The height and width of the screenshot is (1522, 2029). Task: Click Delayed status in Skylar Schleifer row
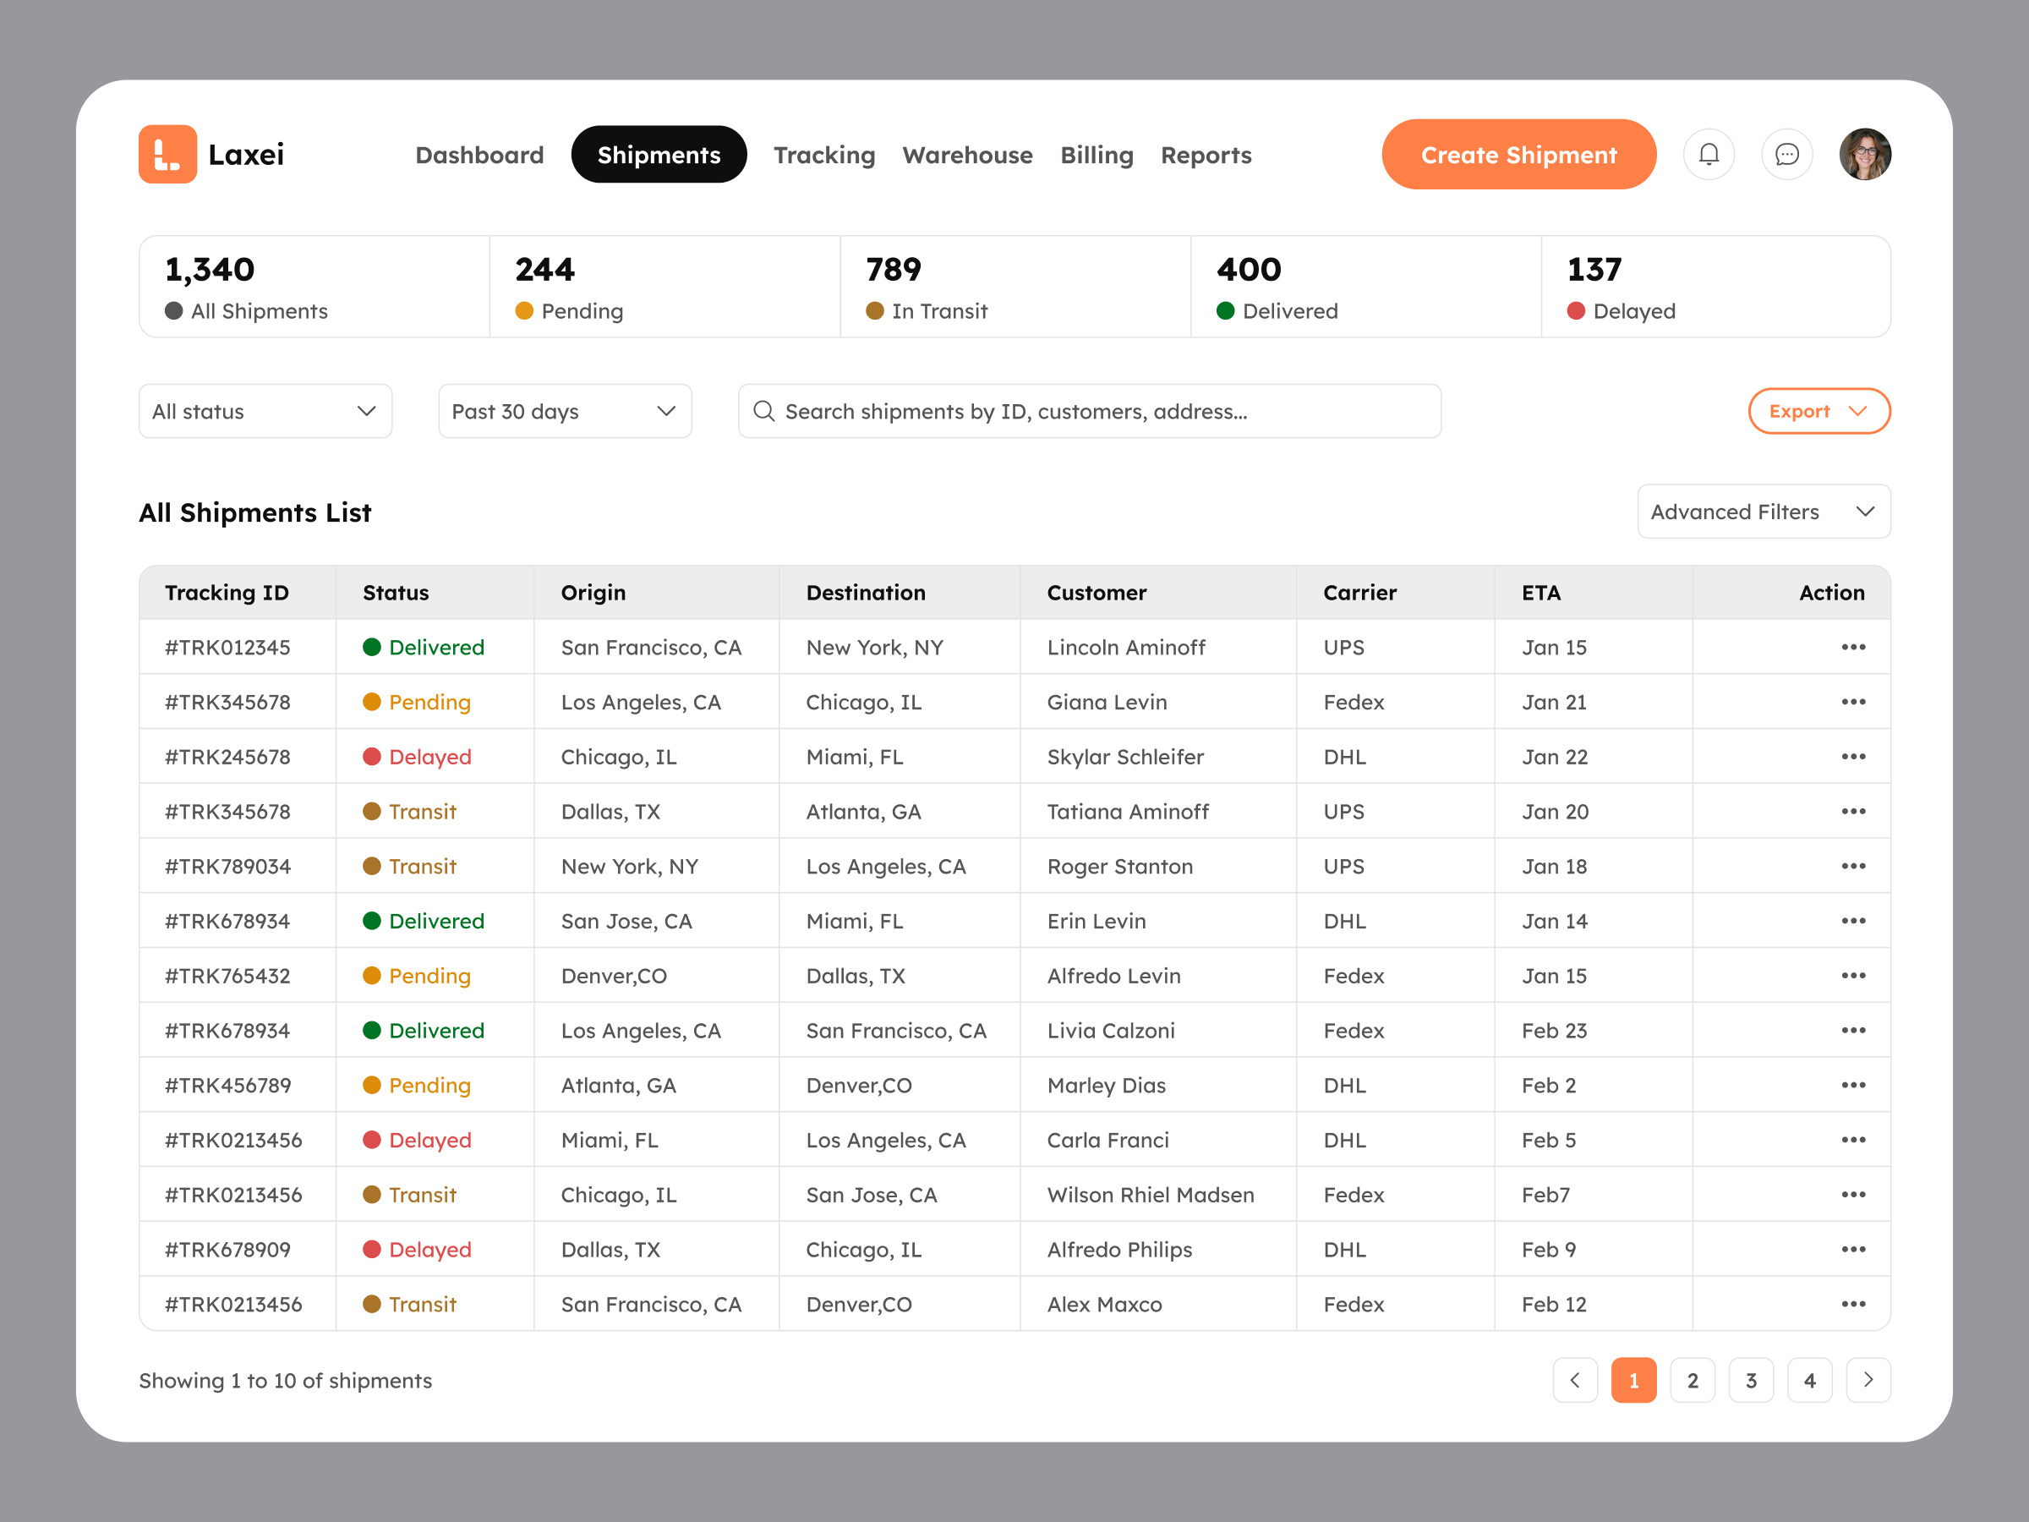pyautogui.click(x=418, y=757)
